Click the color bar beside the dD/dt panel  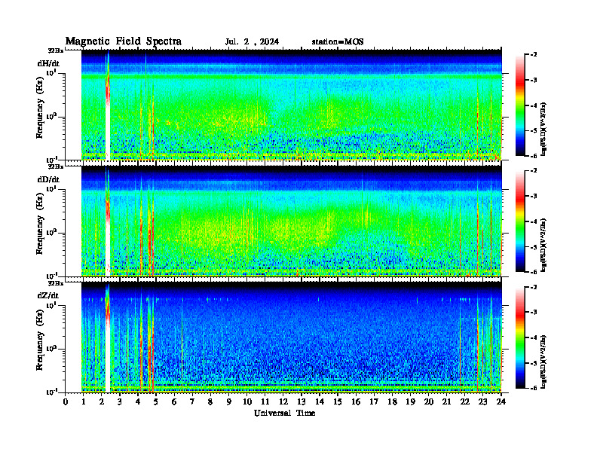tap(520, 221)
